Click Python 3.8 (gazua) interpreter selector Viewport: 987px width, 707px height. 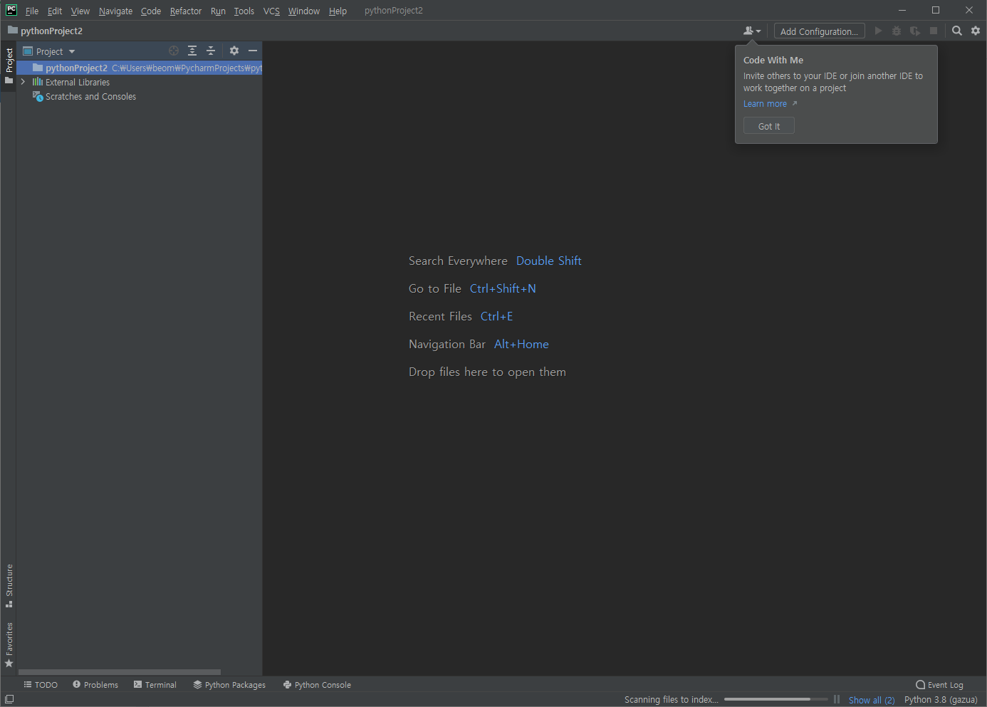[941, 700]
